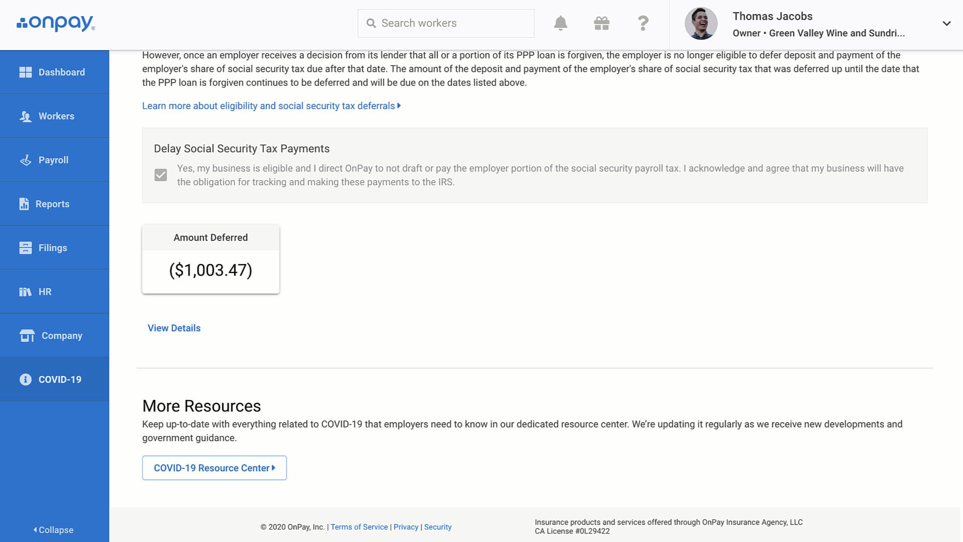Click the COVID-19 info icon in sidebar
The height and width of the screenshot is (542, 963).
[26, 379]
